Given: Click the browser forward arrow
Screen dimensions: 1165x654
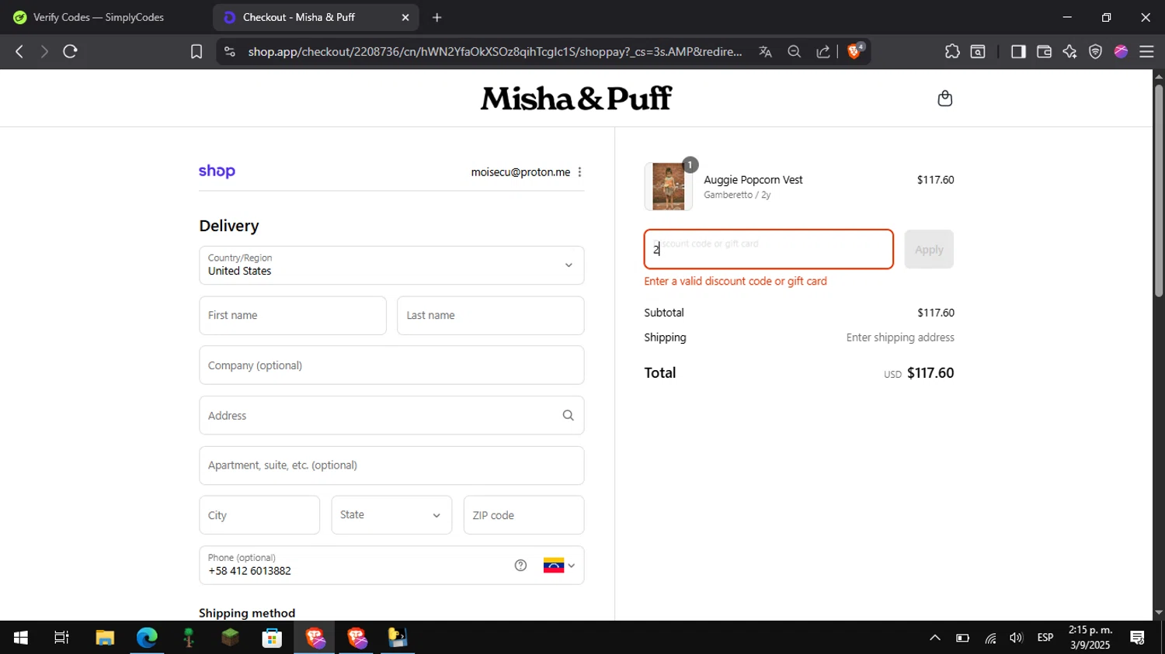Looking at the screenshot, I should click(44, 51).
